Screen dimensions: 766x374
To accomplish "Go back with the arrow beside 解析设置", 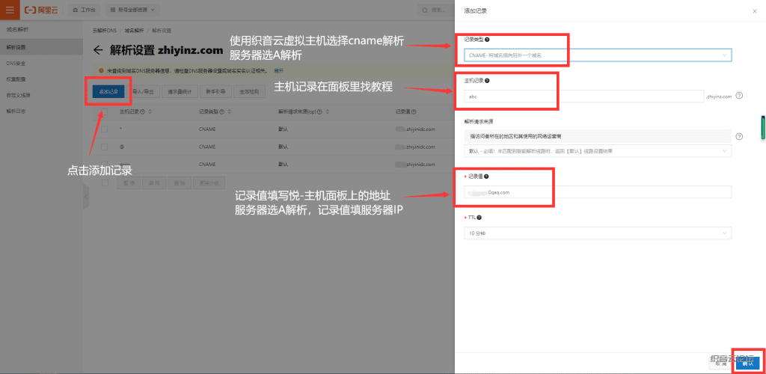I will (98, 50).
